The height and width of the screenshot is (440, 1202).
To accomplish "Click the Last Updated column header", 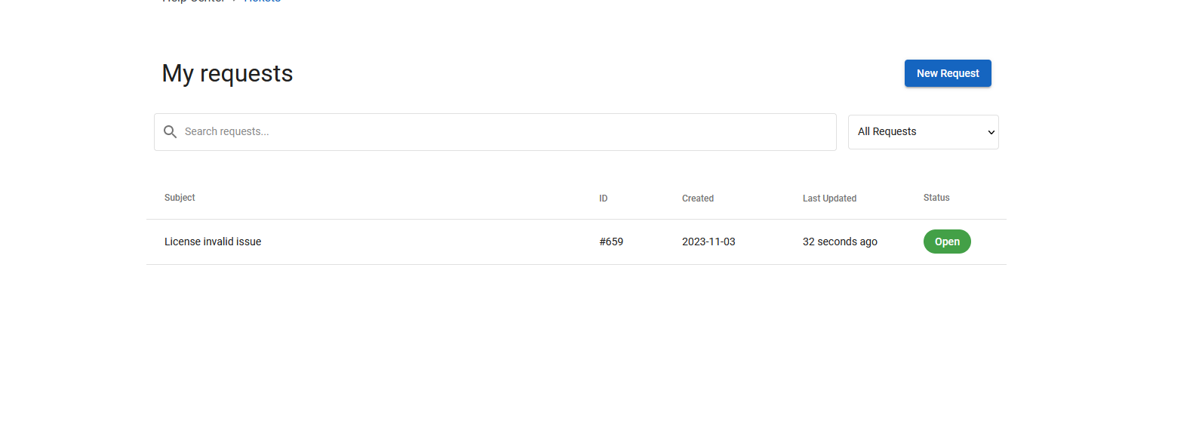I will (829, 198).
